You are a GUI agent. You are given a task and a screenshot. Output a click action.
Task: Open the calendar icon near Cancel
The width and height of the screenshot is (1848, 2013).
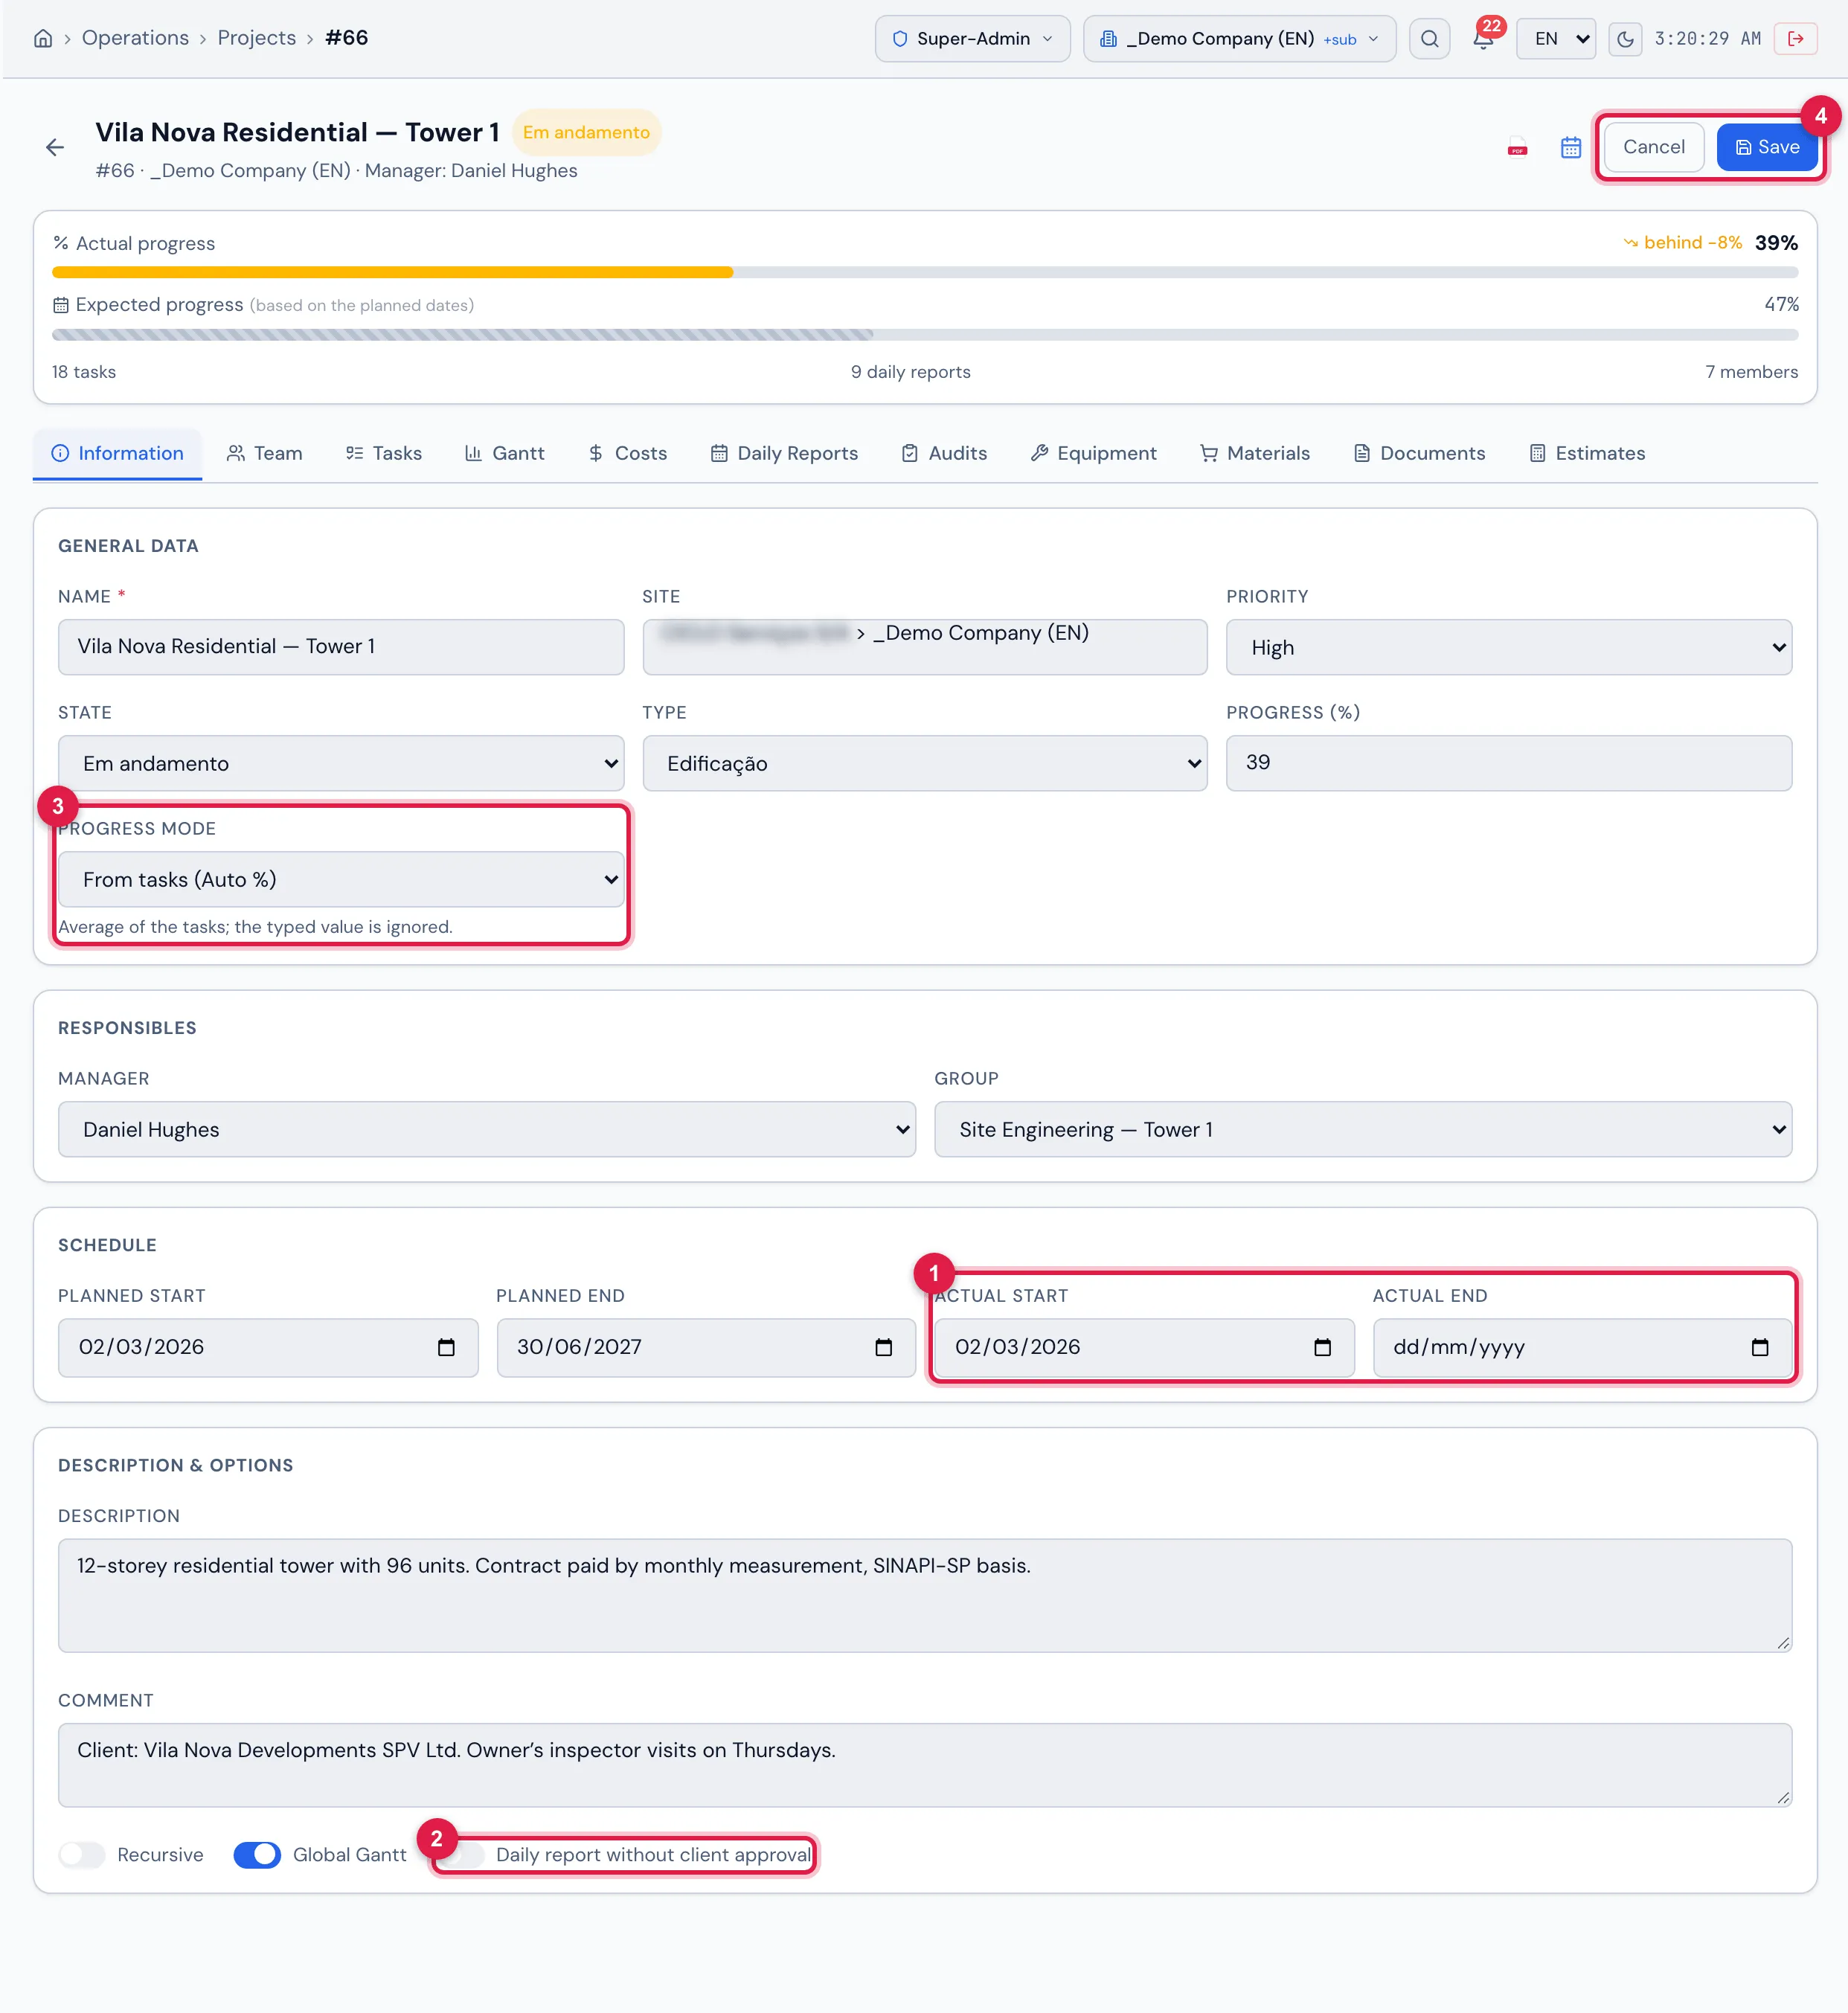(1570, 147)
